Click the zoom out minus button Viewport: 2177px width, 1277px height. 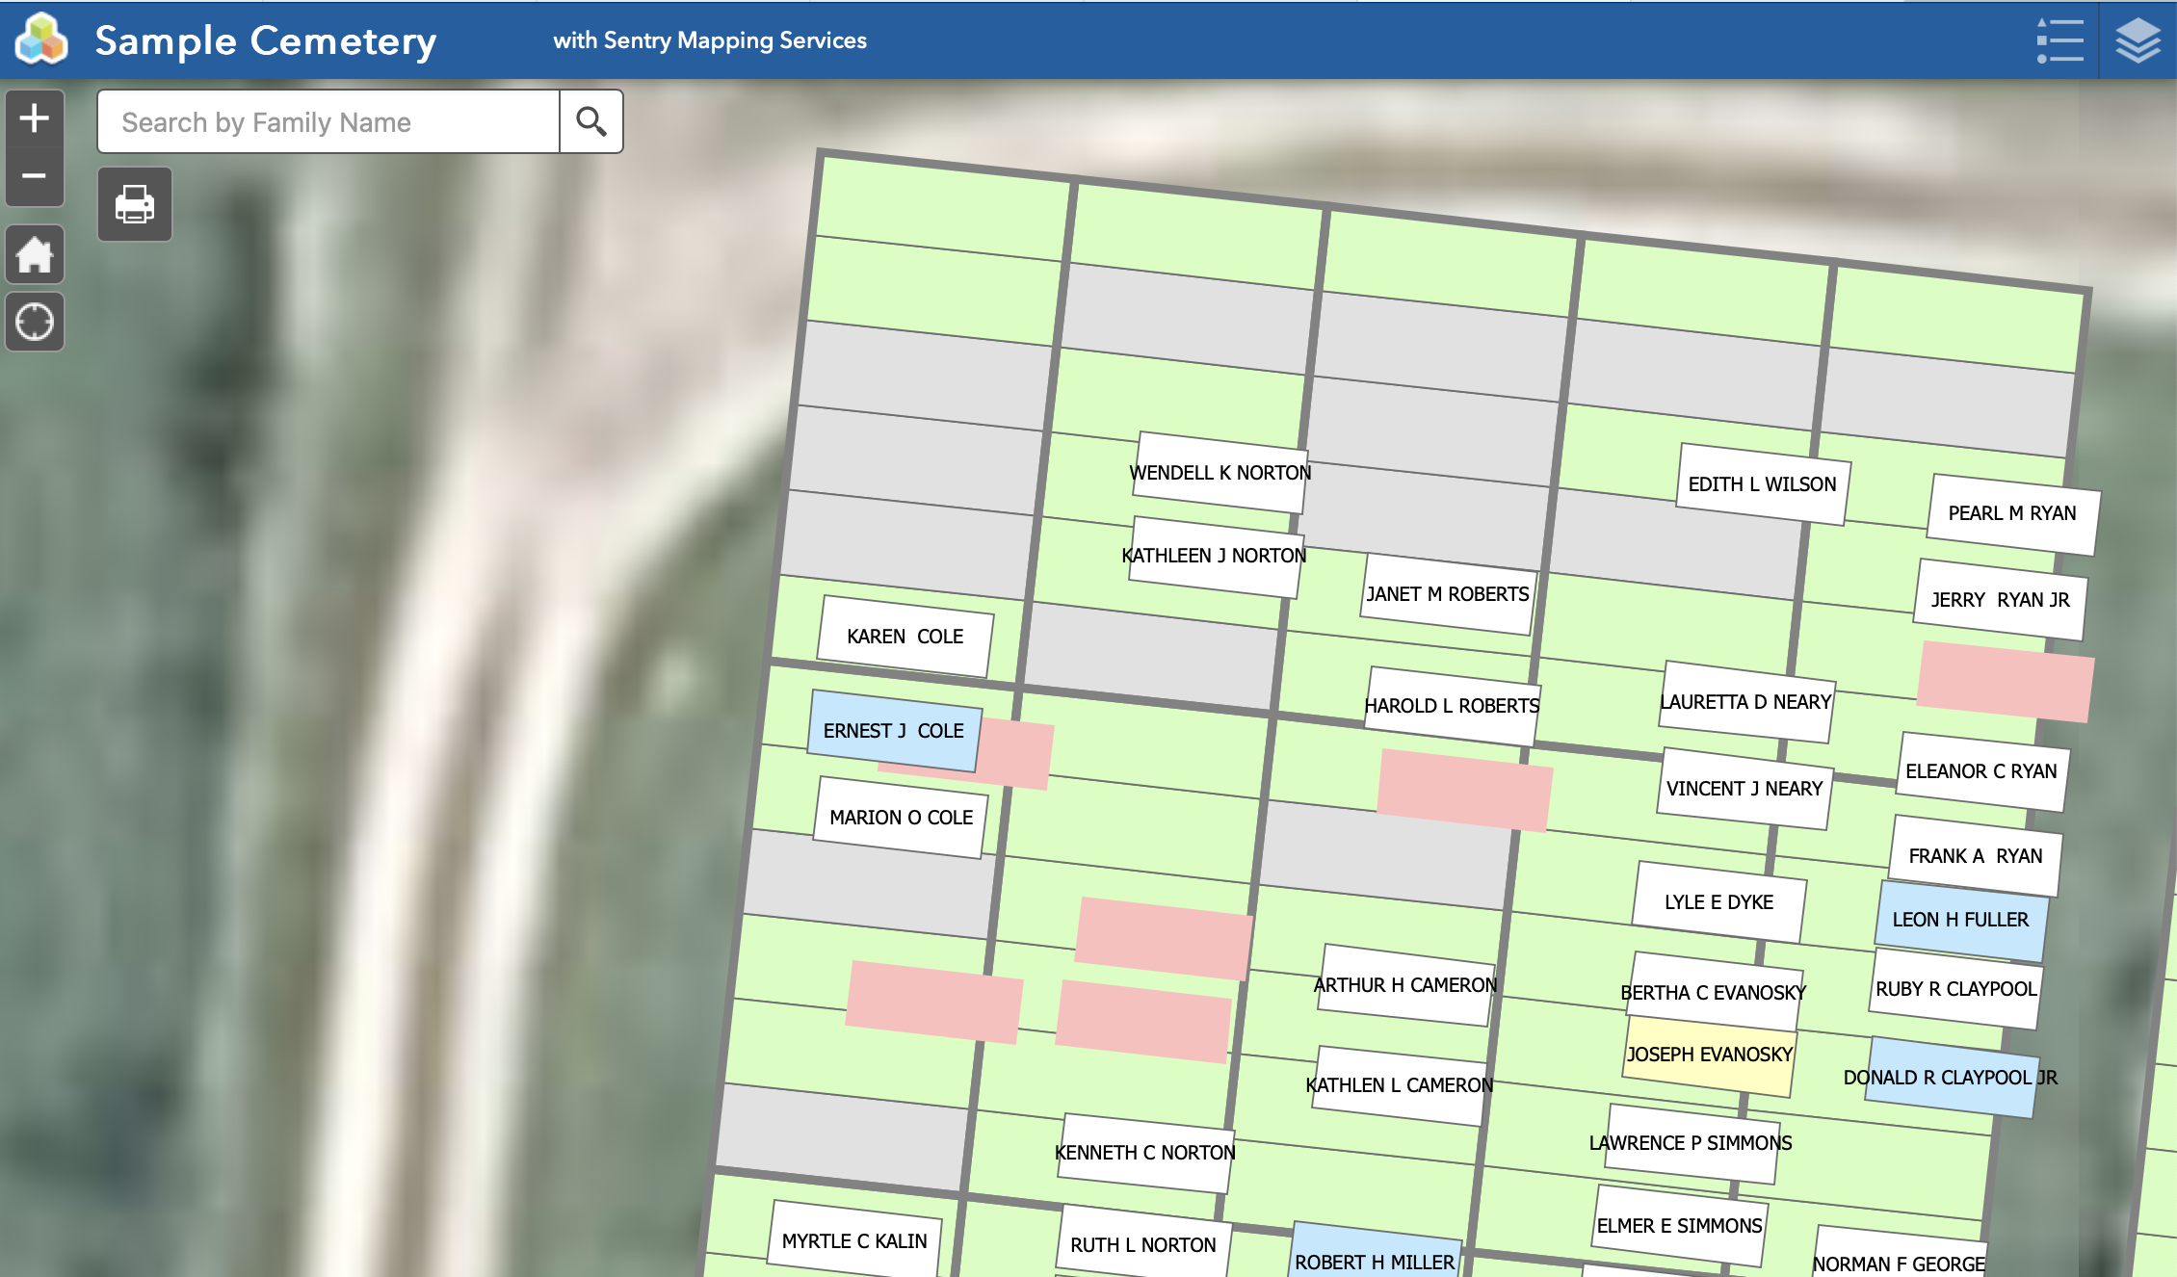pos(35,177)
